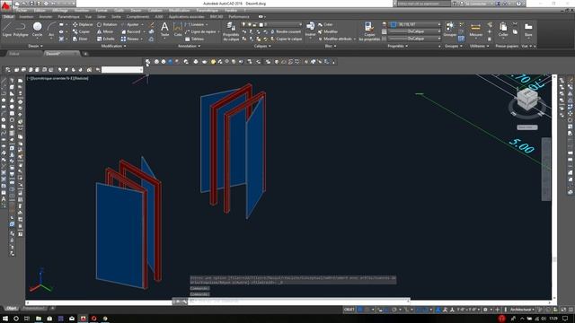575x323 pixels.
Task: Click the Ajuster command
Action: coord(130,24)
